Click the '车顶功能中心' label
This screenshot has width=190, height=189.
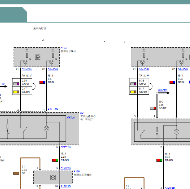tap(88, 116)
